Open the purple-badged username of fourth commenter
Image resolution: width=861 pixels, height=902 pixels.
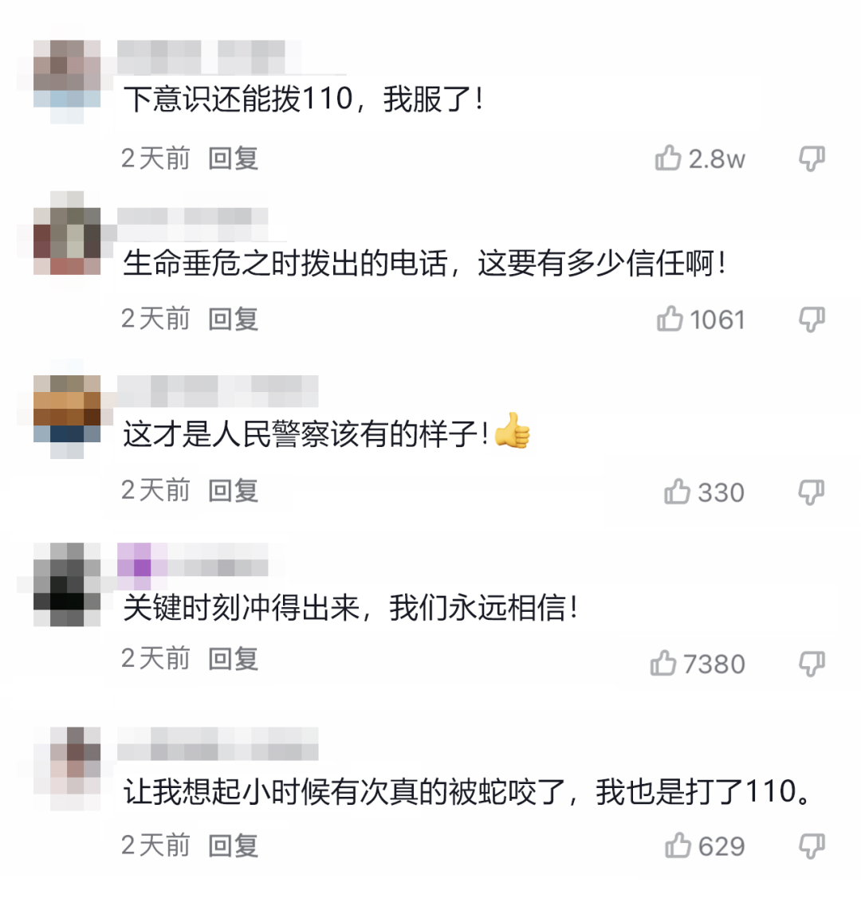(x=193, y=559)
